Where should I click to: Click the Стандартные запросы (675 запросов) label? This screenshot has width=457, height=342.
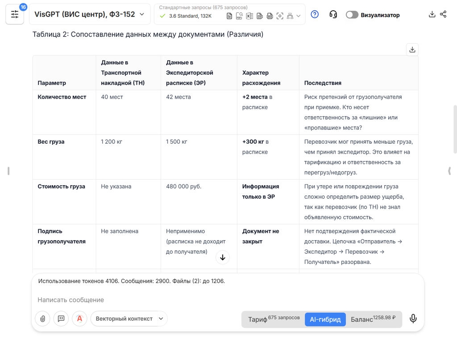click(203, 7)
